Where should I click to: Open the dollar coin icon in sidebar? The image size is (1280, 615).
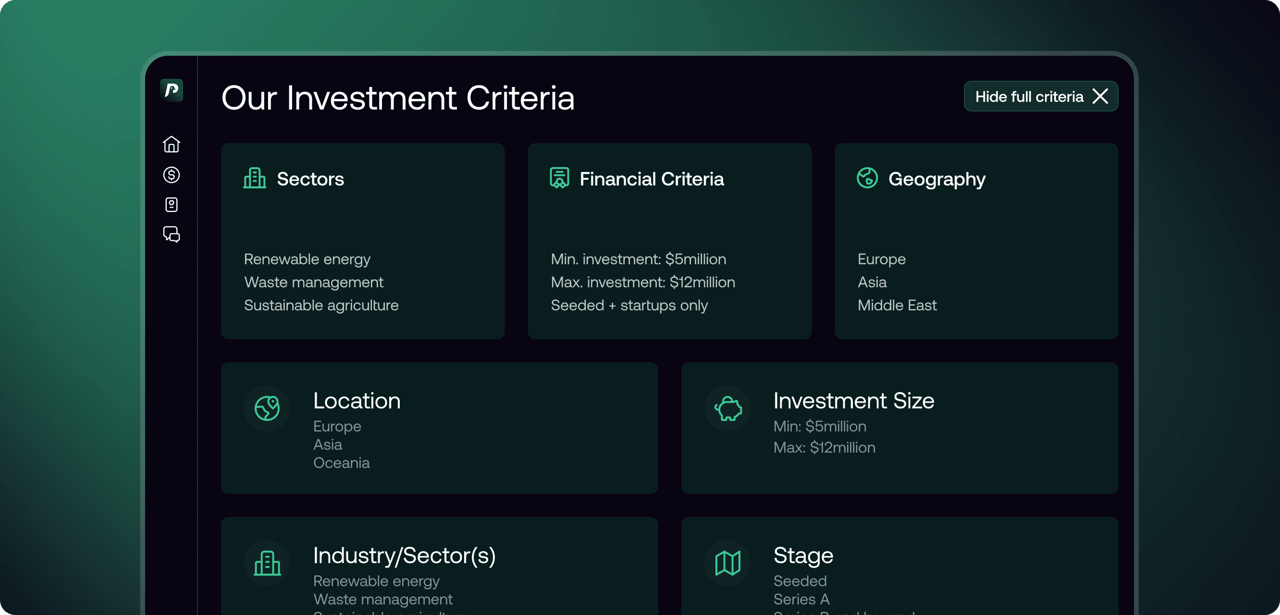[x=172, y=174]
